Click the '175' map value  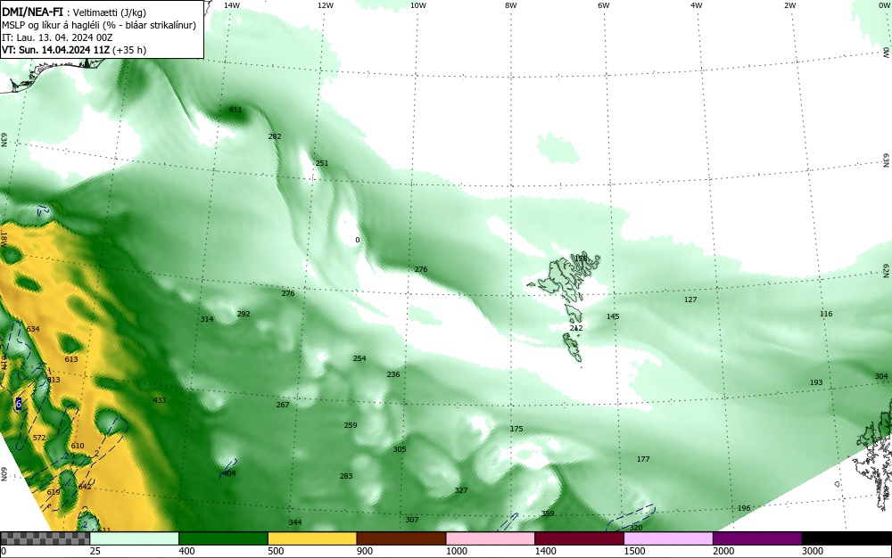(516, 429)
